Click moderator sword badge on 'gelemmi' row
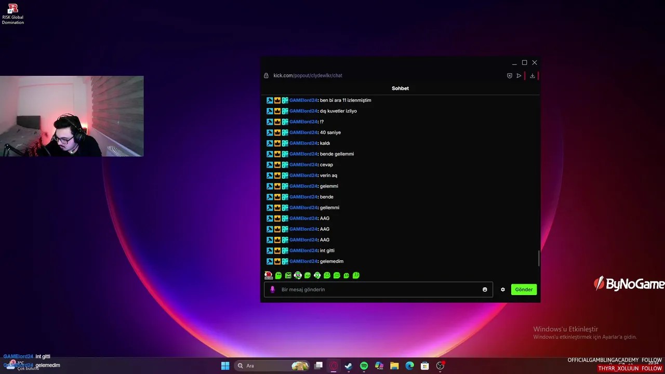This screenshot has height=374, width=665. [270, 186]
